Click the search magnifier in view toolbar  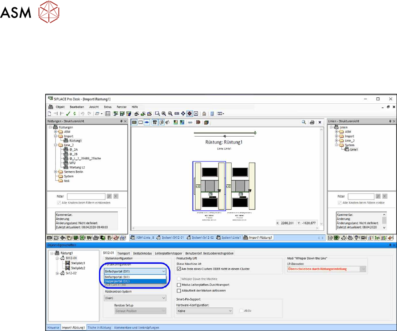pos(304,122)
